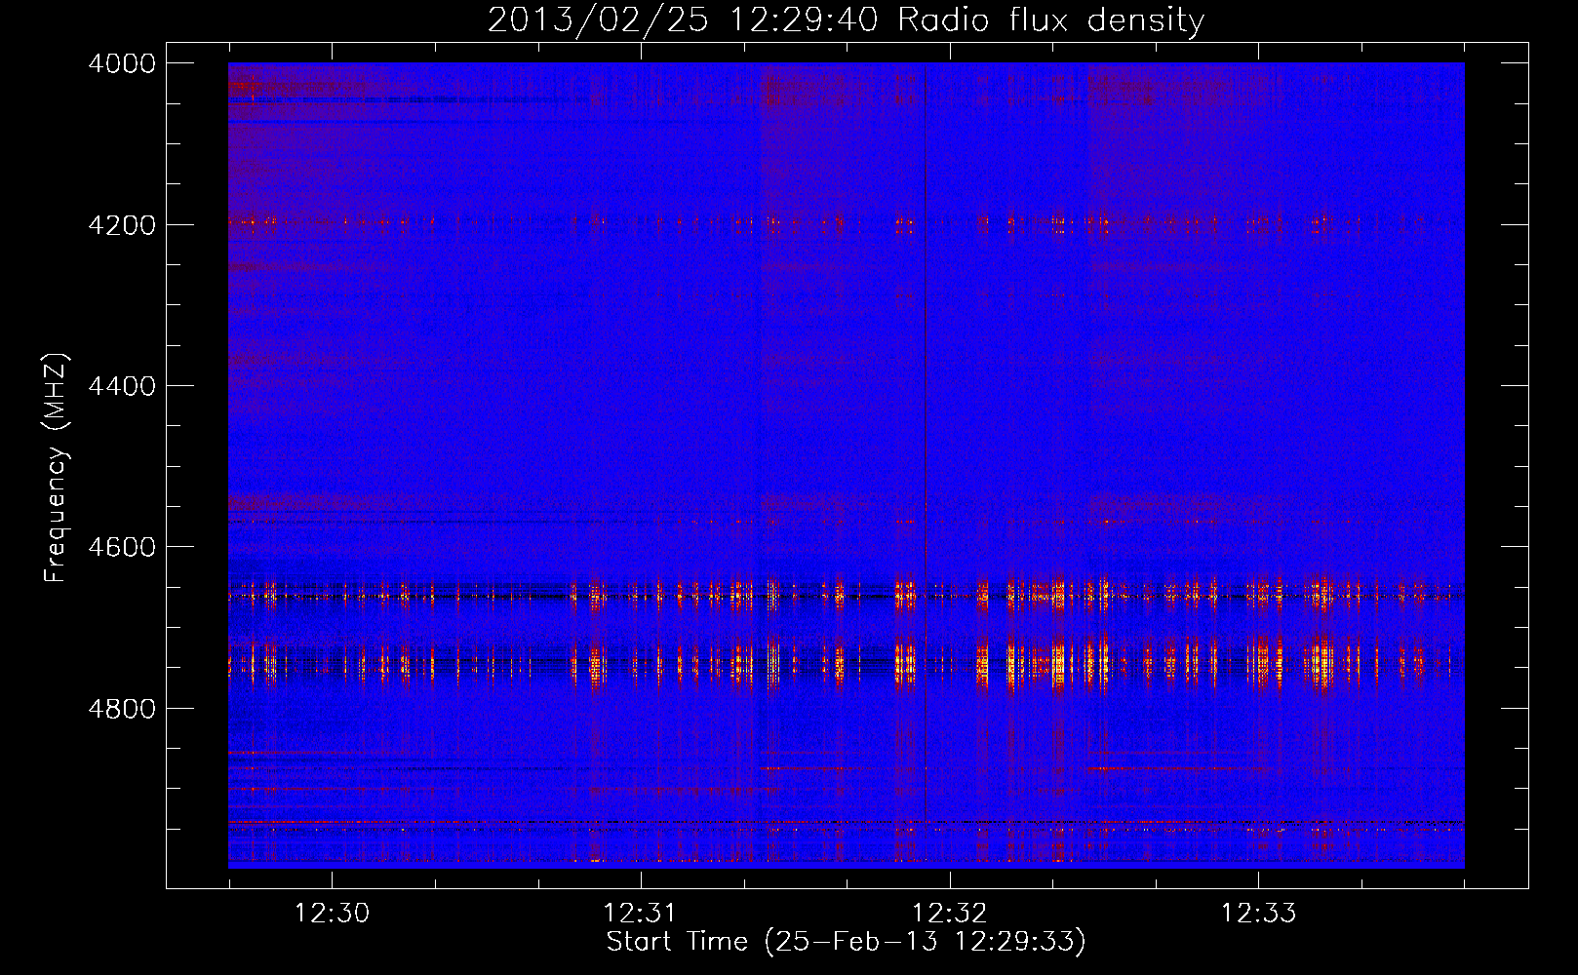Screen dimensions: 1578x975
Task: Select the 4600 frequency axis label
Action: pos(122,547)
